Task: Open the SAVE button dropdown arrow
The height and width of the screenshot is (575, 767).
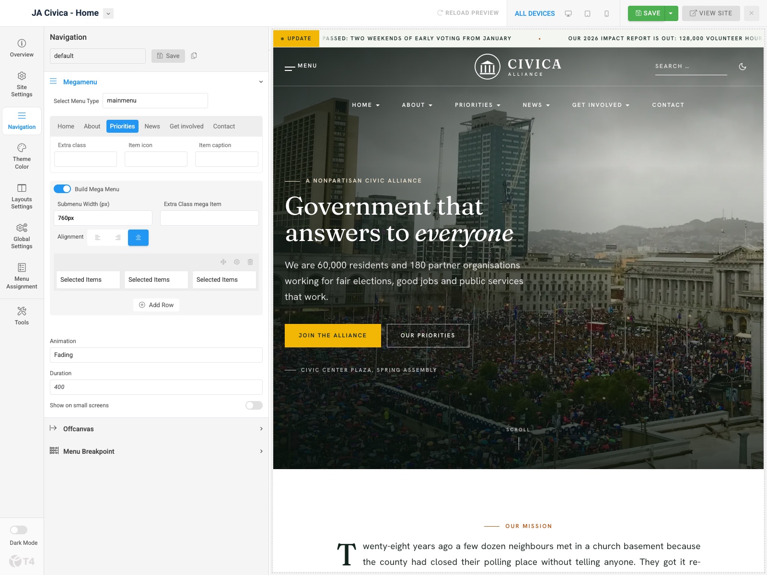Action: 671,13
